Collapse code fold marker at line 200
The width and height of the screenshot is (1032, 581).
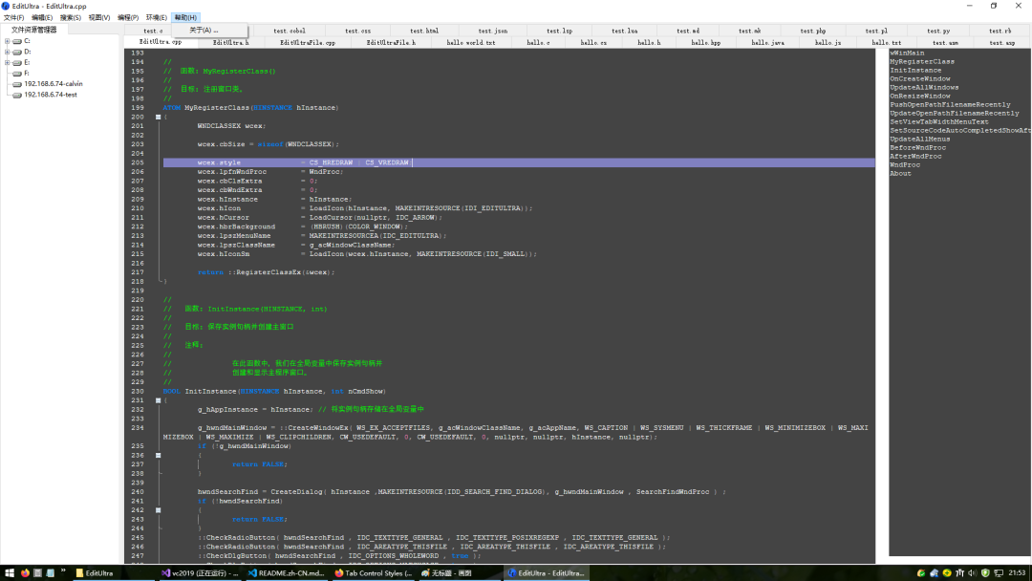click(158, 118)
